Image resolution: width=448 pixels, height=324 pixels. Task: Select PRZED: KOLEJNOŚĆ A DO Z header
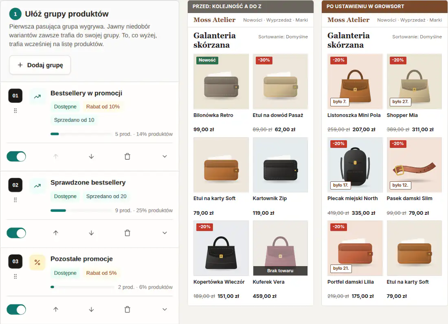tap(250, 6)
